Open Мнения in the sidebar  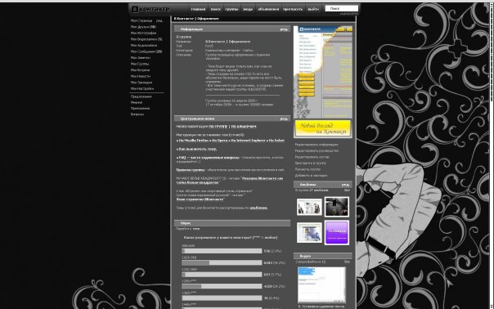point(137,103)
